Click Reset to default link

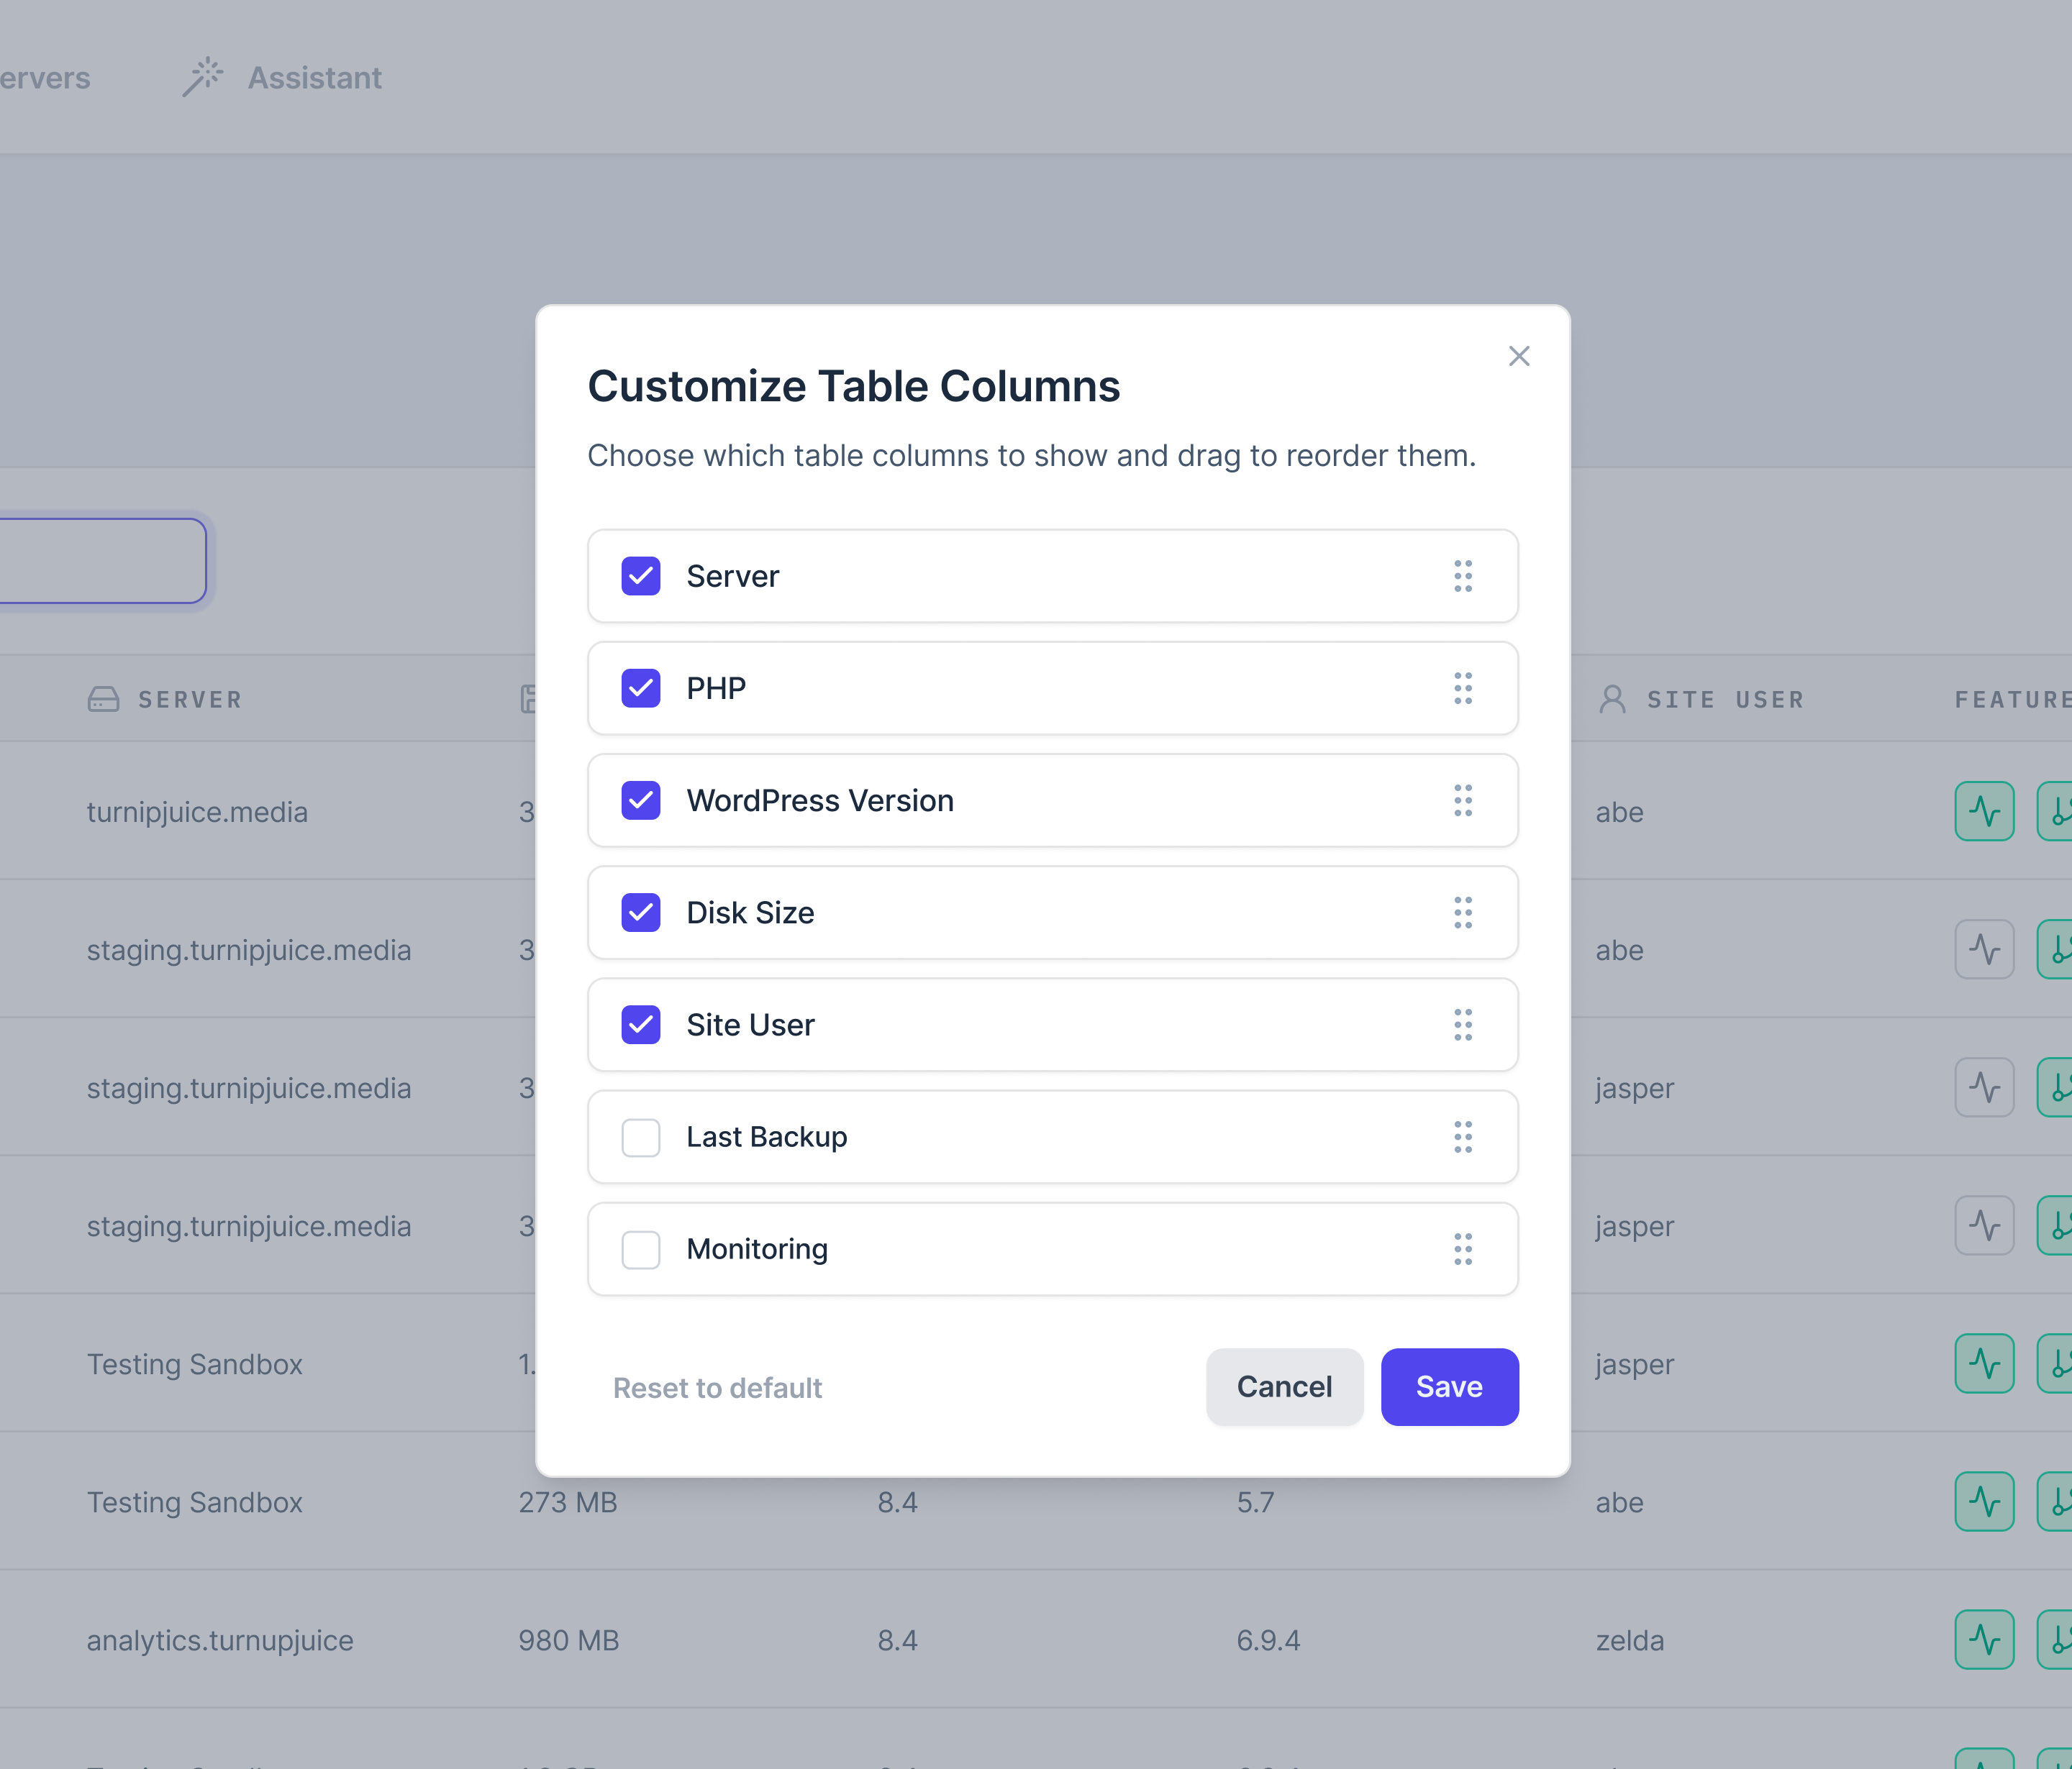[x=717, y=1388]
